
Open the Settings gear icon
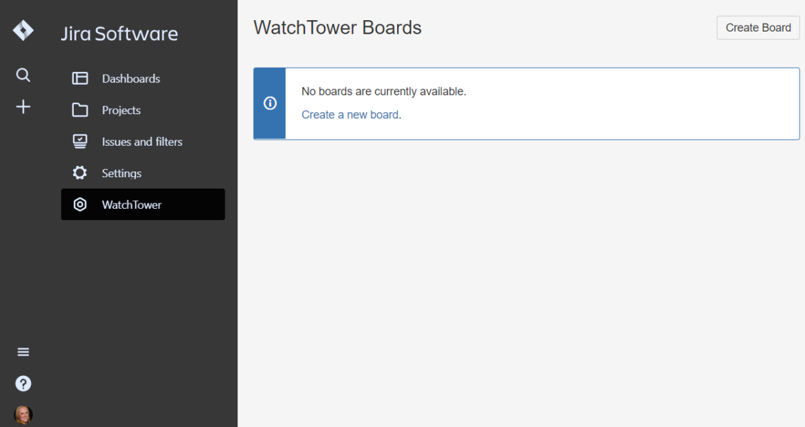(x=80, y=173)
